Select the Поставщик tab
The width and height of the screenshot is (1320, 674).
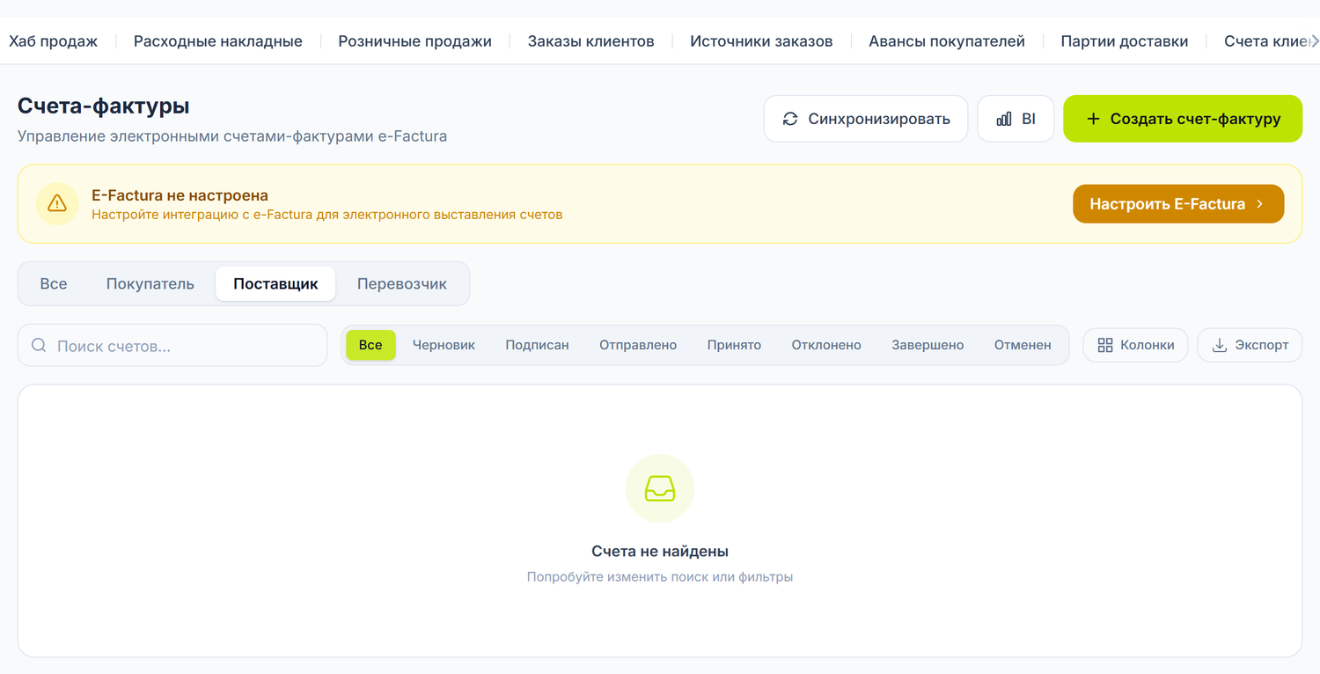(x=275, y=284)
